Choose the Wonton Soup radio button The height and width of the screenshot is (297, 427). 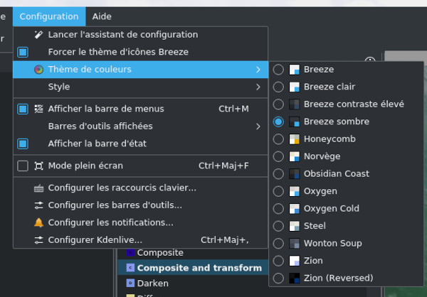coord(278,244)
